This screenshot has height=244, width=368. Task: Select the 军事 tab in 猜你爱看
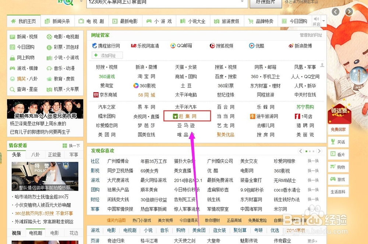pos(74,154)
